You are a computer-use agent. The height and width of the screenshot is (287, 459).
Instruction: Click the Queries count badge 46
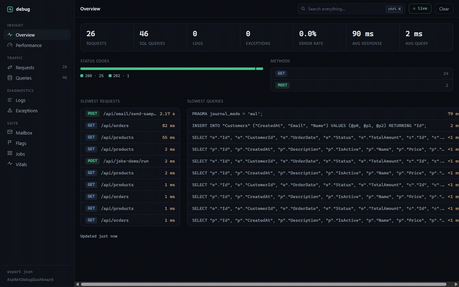(65, 77)
